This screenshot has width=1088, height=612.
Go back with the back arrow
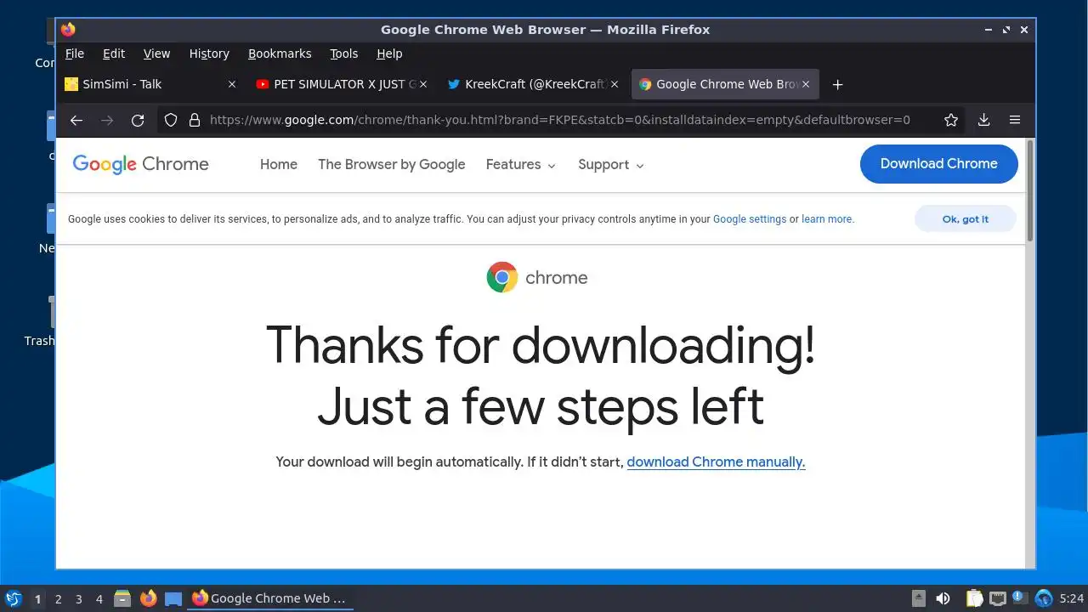tap(76, 120)
